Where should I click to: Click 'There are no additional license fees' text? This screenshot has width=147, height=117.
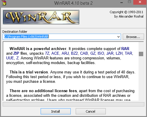click(x=43, y=91)
